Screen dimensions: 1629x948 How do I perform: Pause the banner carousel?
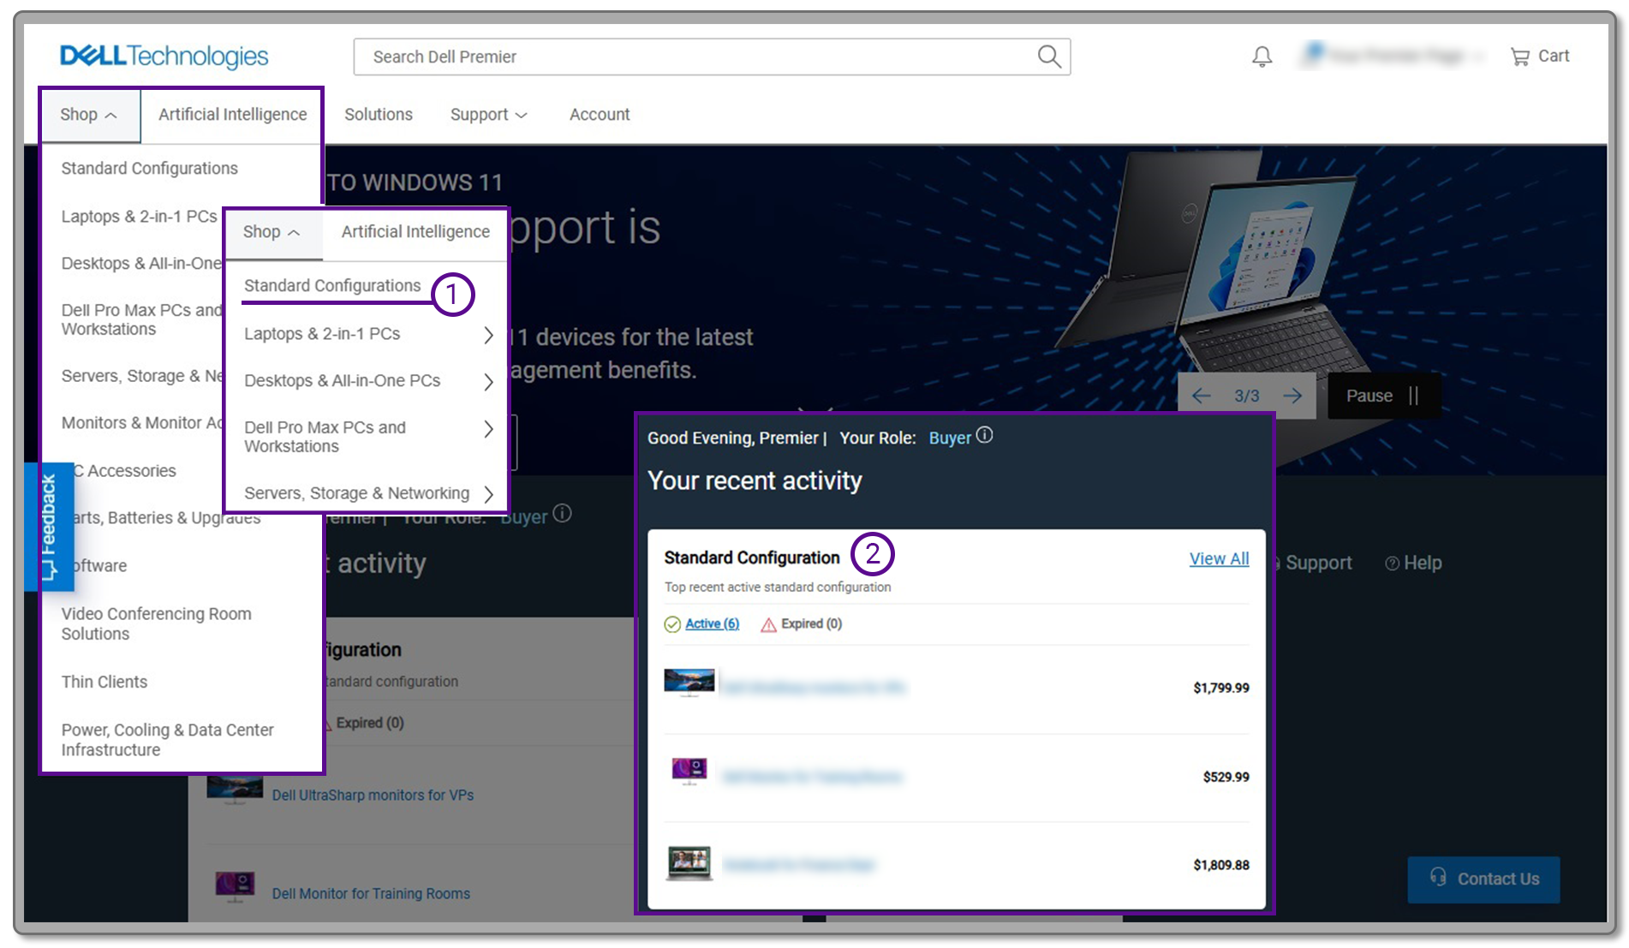1382,396
